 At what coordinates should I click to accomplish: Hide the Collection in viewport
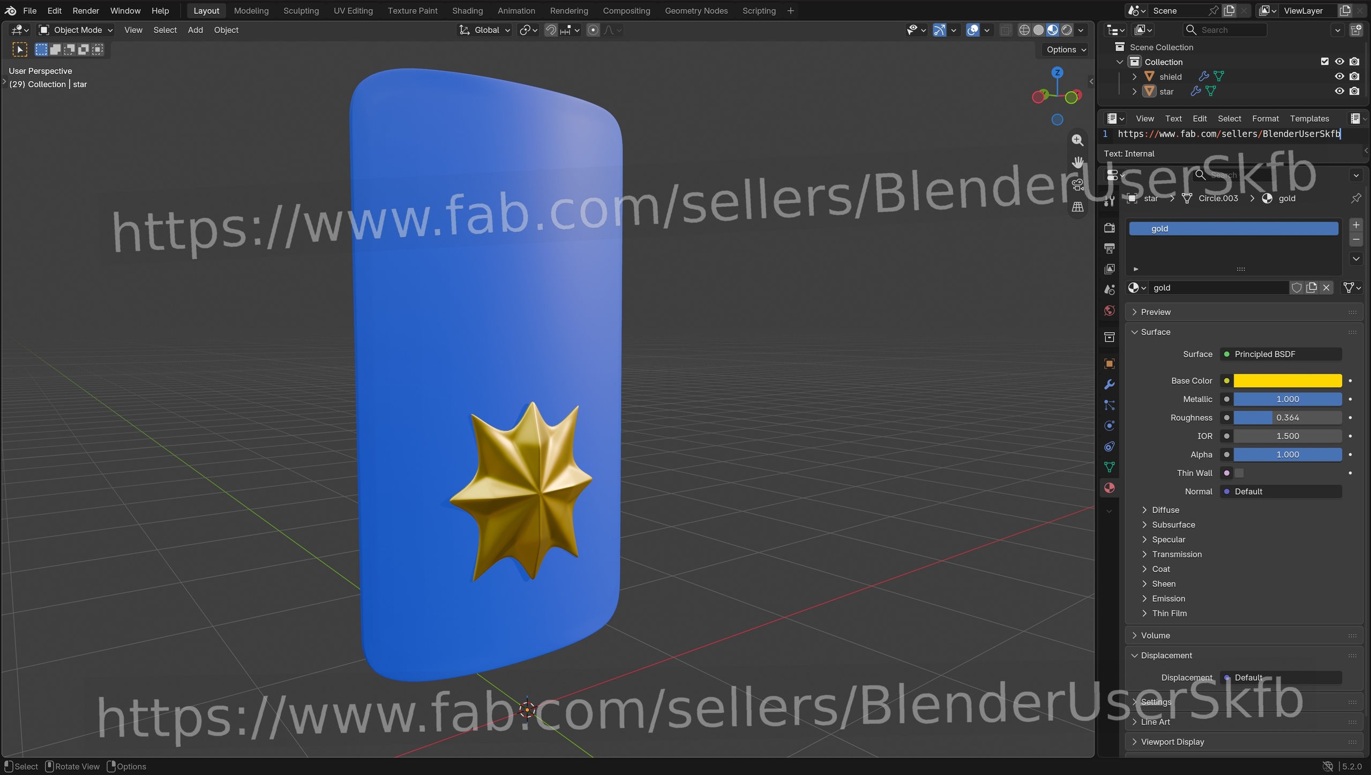1339,62
